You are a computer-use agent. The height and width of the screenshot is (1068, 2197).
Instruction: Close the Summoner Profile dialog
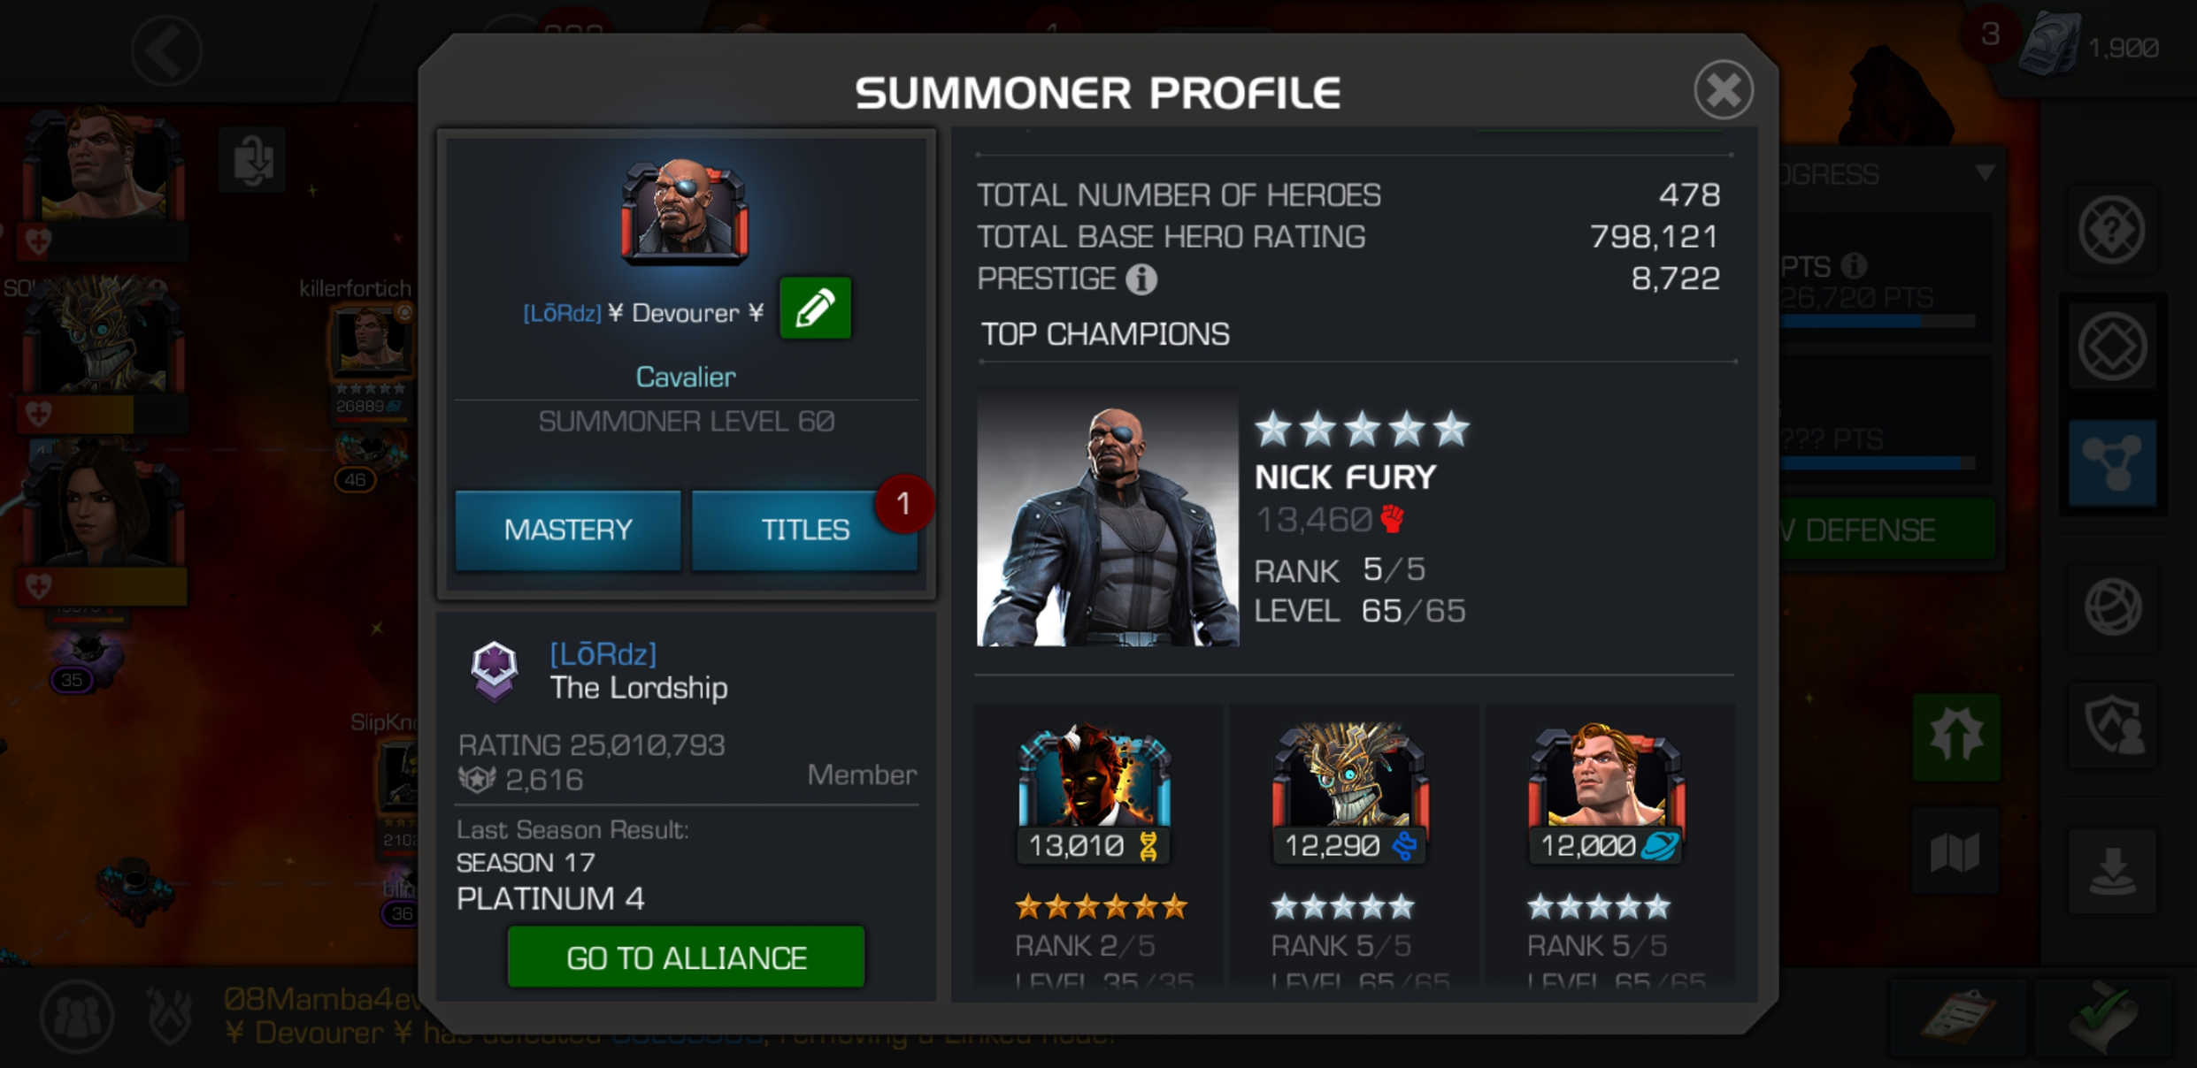(1723, 89)
